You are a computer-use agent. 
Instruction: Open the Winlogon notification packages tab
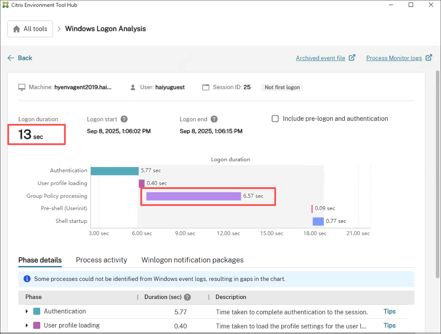coord(192,260)
